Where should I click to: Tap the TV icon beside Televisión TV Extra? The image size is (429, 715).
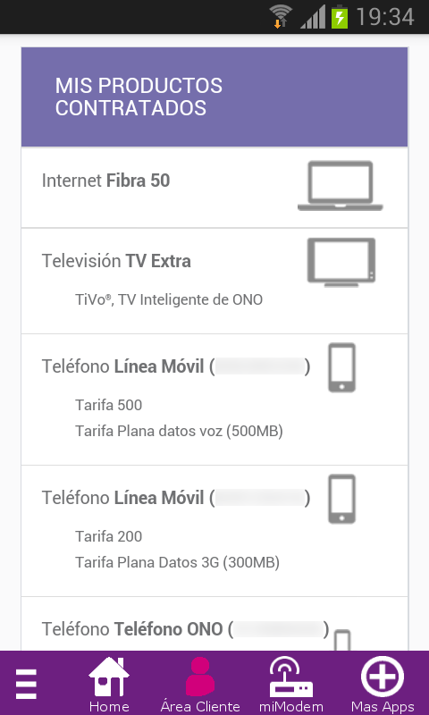pyautogui.click(x=341, y=262)
